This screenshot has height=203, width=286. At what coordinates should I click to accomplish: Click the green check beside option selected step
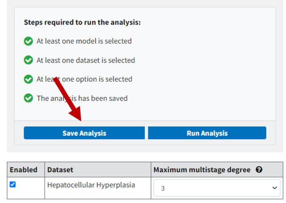(x=29, y=79)
